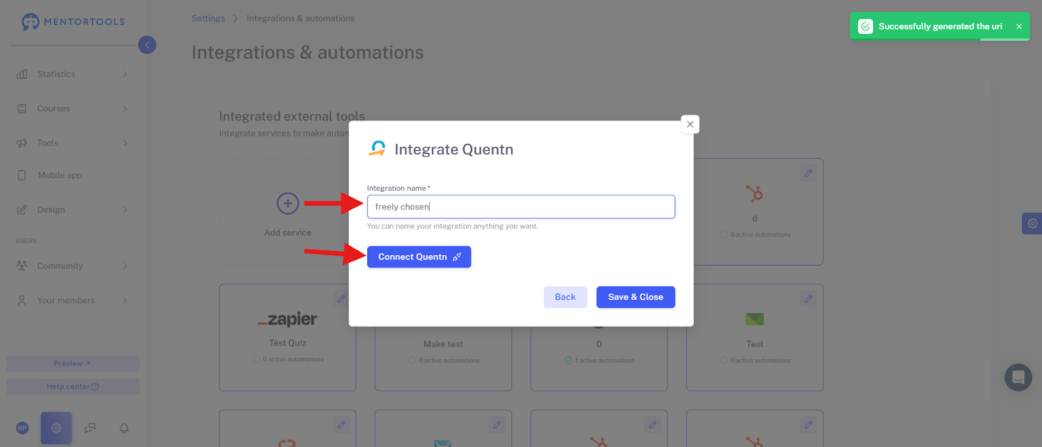Edit the 'd' HubSpot integration card

tap(808, 174)
